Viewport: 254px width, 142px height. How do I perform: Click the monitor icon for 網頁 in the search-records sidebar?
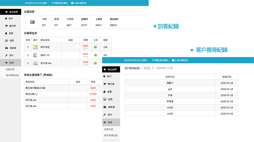point(105,99)
